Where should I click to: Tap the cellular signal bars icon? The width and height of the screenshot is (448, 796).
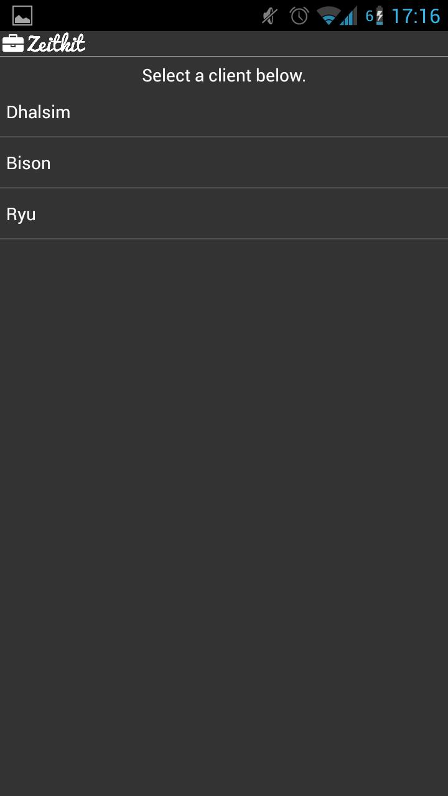tap(350, 16)
